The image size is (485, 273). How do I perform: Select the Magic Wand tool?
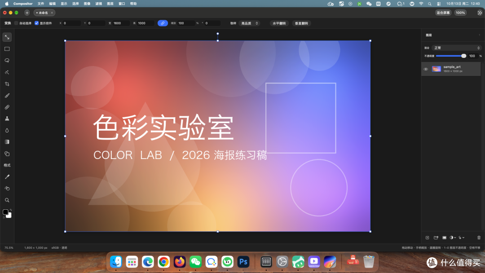tap(7, 72)
